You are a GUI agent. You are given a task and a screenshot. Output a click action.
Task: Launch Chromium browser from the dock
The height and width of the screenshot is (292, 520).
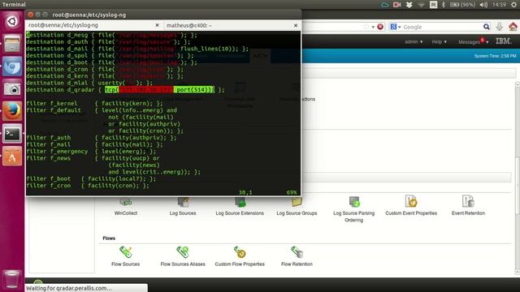coord(12,67)
